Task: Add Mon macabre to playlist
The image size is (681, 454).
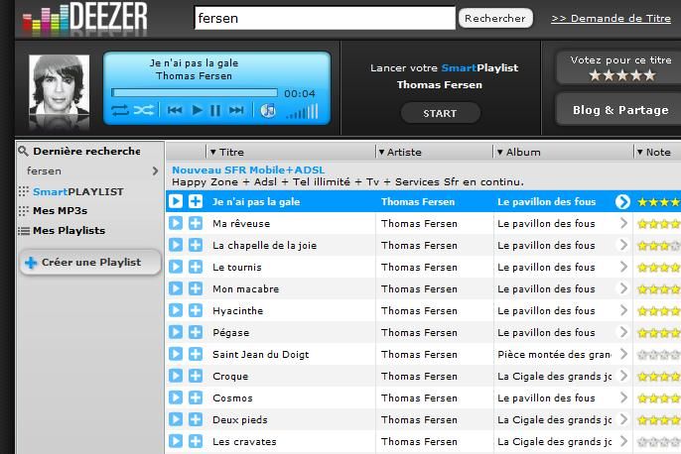Action: 196,288
